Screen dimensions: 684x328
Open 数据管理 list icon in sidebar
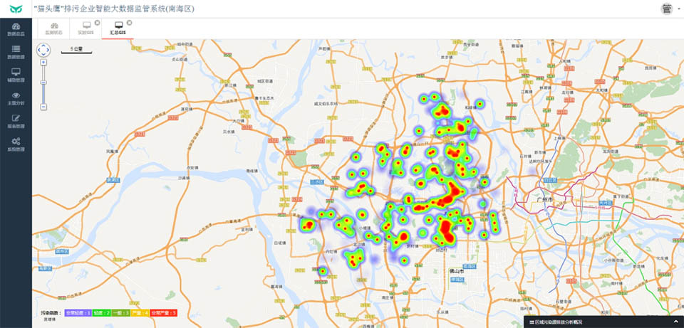click(x=16, y=51)
